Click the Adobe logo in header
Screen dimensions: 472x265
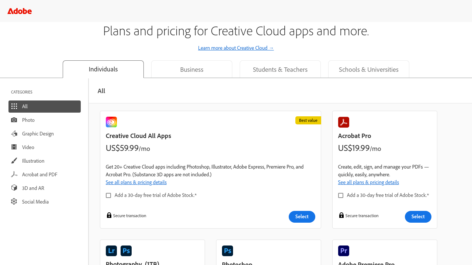click(20, 11)
